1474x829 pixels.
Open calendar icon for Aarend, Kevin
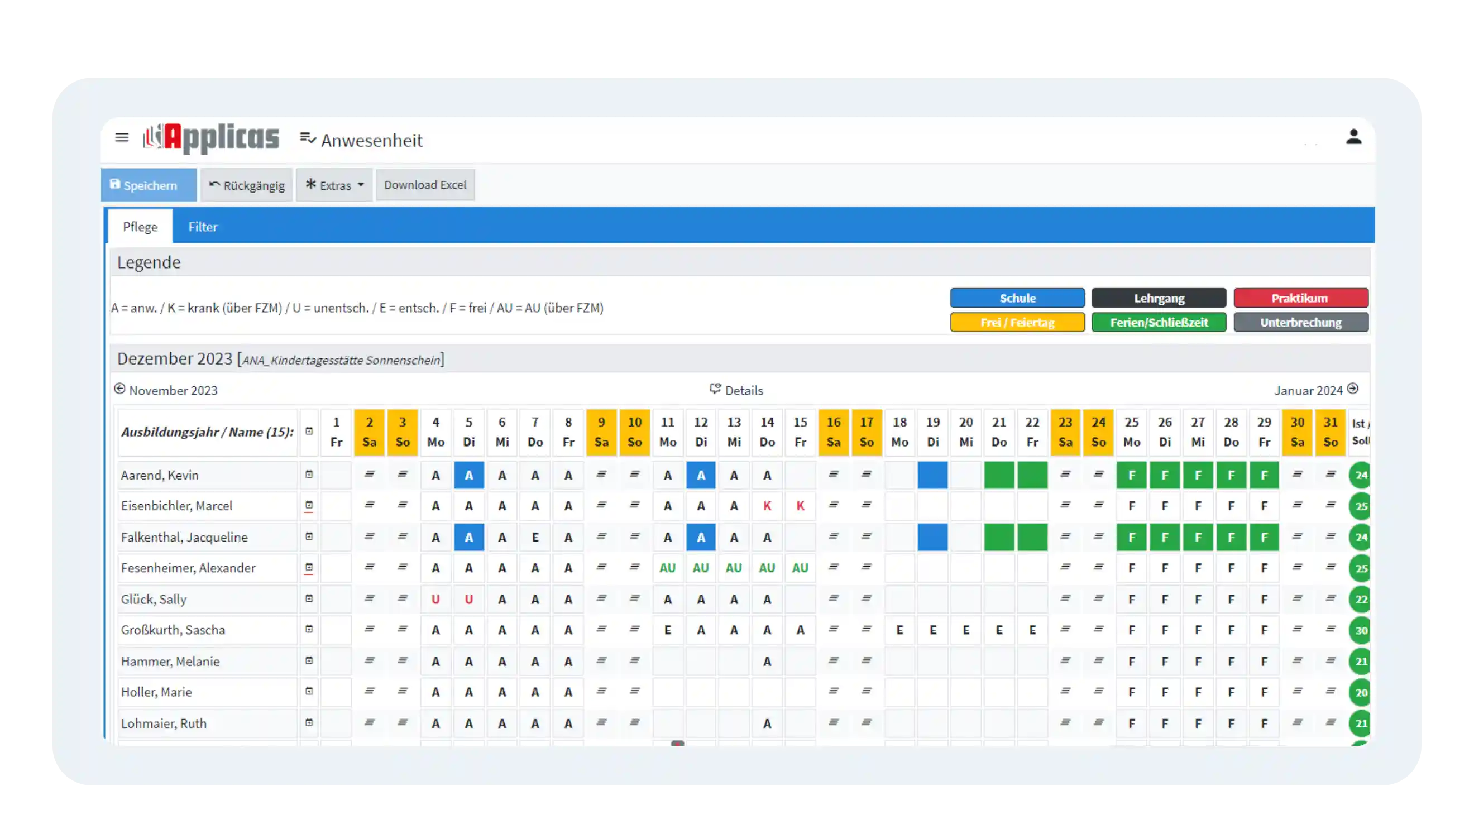tap(309, 475)
